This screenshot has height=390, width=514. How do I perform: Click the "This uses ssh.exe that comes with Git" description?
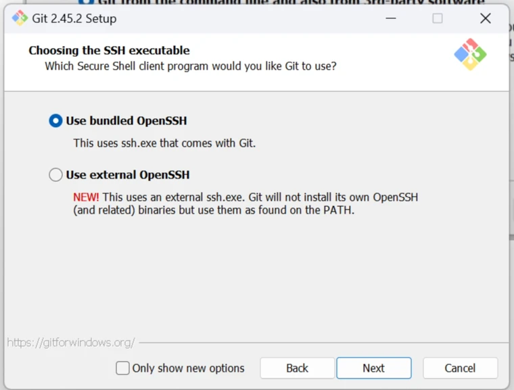tap(164, 143)
